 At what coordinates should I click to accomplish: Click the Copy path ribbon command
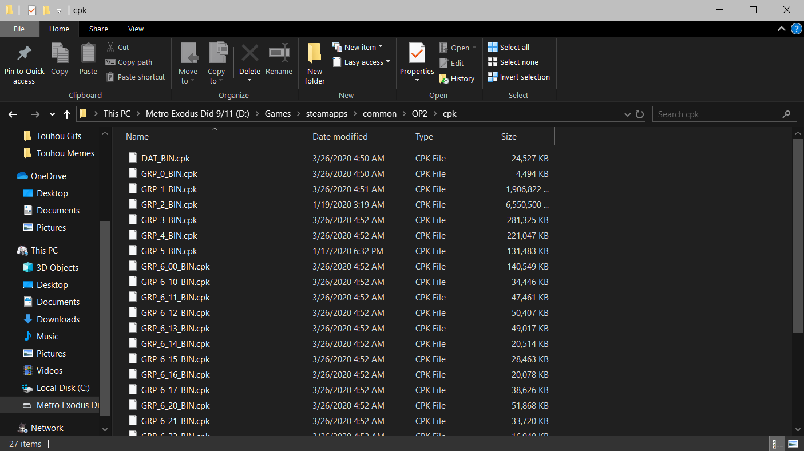point(129,62)
